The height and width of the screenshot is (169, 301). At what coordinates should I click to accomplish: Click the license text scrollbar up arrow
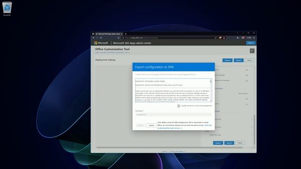point(211,79)
